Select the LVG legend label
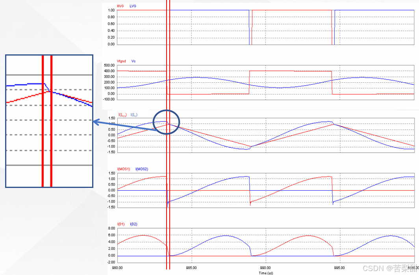 click(133, 6)
